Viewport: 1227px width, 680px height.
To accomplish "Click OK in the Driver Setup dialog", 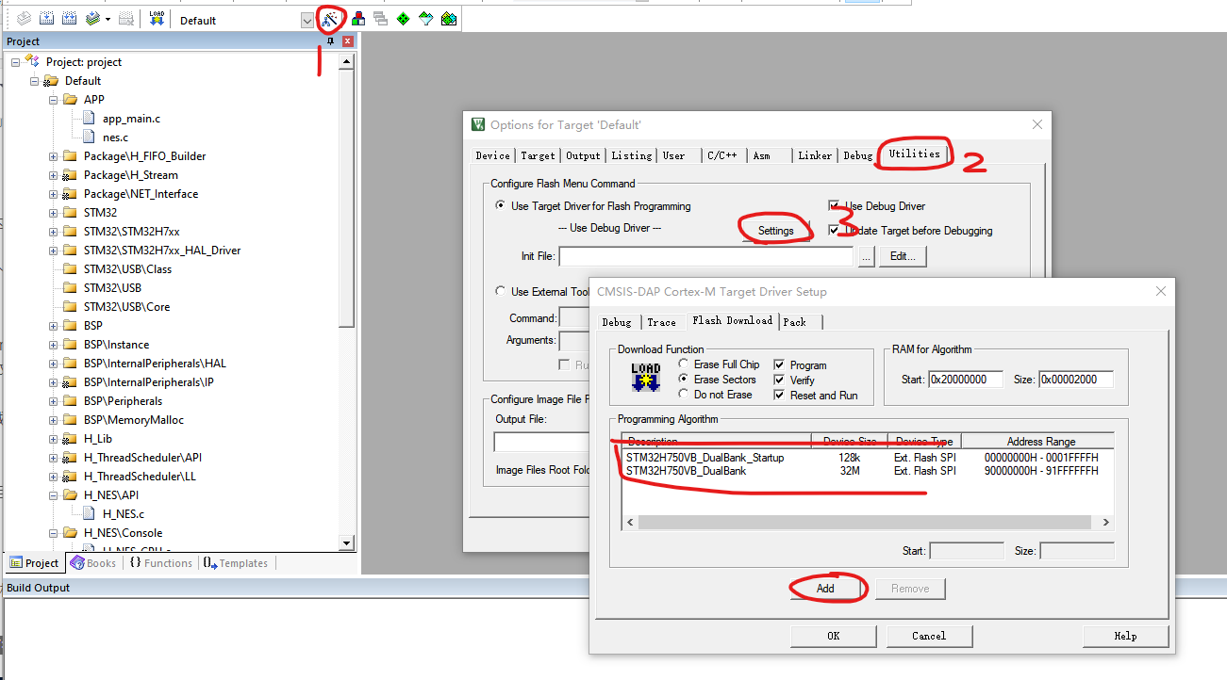I will [x=834, y=636].
